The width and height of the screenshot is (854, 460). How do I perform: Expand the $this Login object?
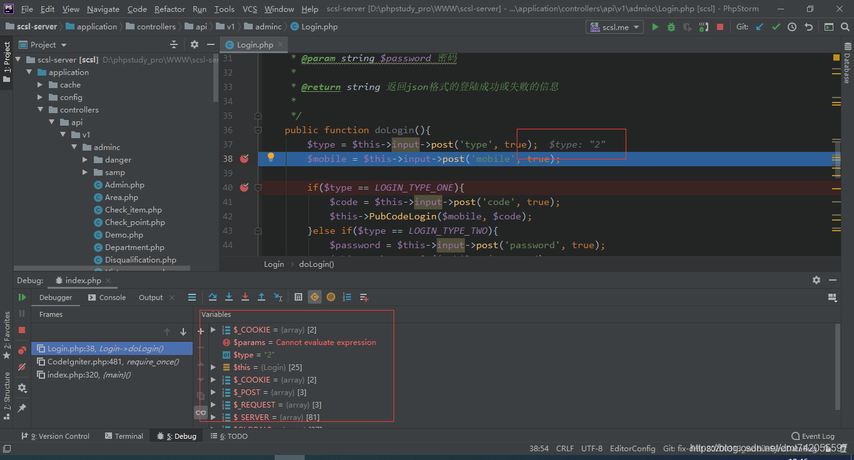coord(213,367)
